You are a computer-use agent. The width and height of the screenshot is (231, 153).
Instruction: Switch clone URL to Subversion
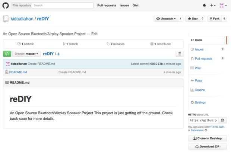197,130
